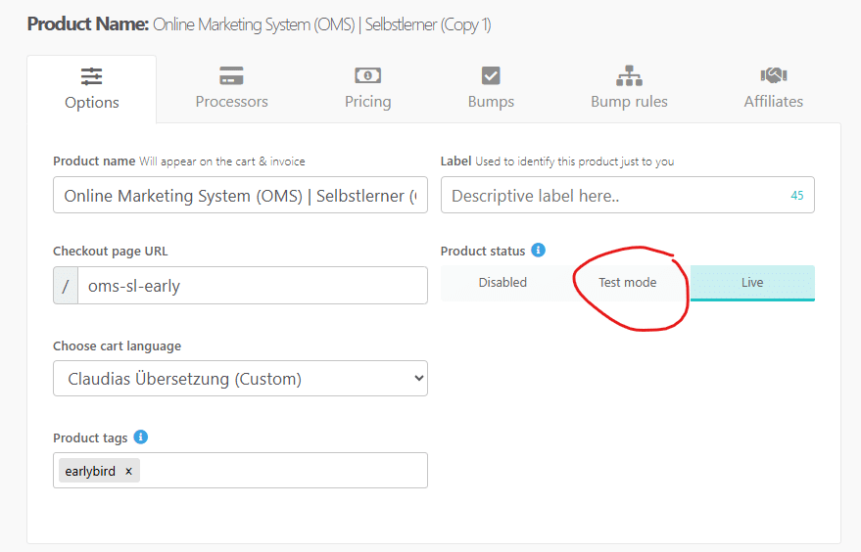The image size is (861, 552).
Task: Switch to the Bump rules tab label
Action: [629, 102]
